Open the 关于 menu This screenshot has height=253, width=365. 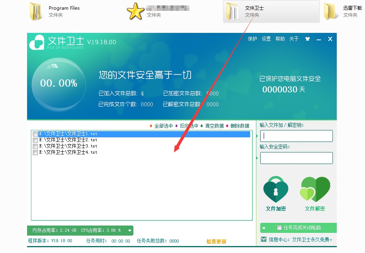[294, 39]
